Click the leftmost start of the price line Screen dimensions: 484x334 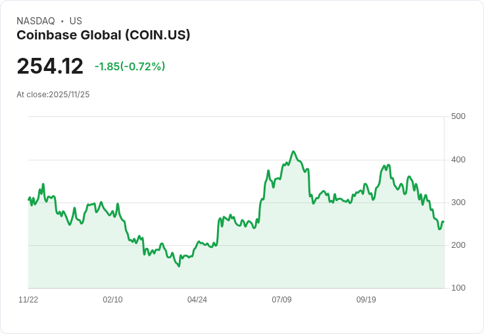click(28, 199)
